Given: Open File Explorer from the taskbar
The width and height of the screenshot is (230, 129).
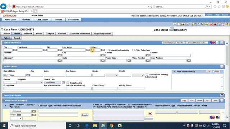Looking at the screenshot, I should [95, 126].
